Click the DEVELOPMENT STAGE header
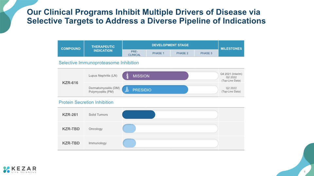Image resolution: width=314 pixels, height=176 pixels. click(x=170, y=45)
